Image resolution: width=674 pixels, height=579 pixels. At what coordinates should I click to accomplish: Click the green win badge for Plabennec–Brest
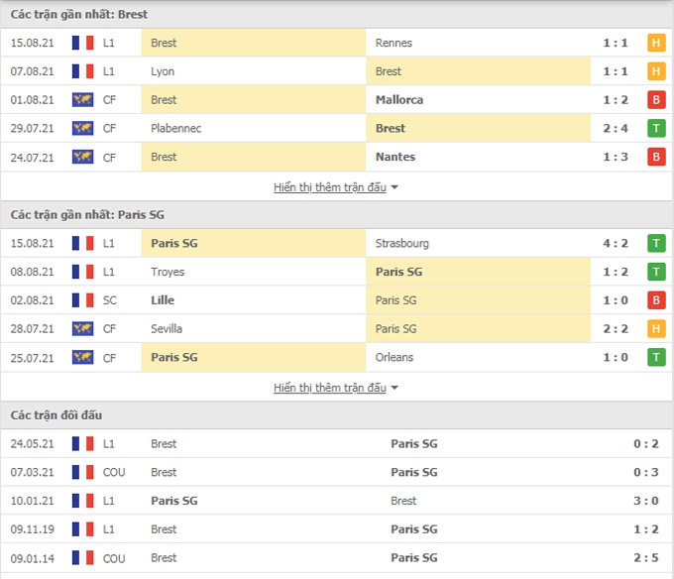pyautogui.click(x=656, y=128)
